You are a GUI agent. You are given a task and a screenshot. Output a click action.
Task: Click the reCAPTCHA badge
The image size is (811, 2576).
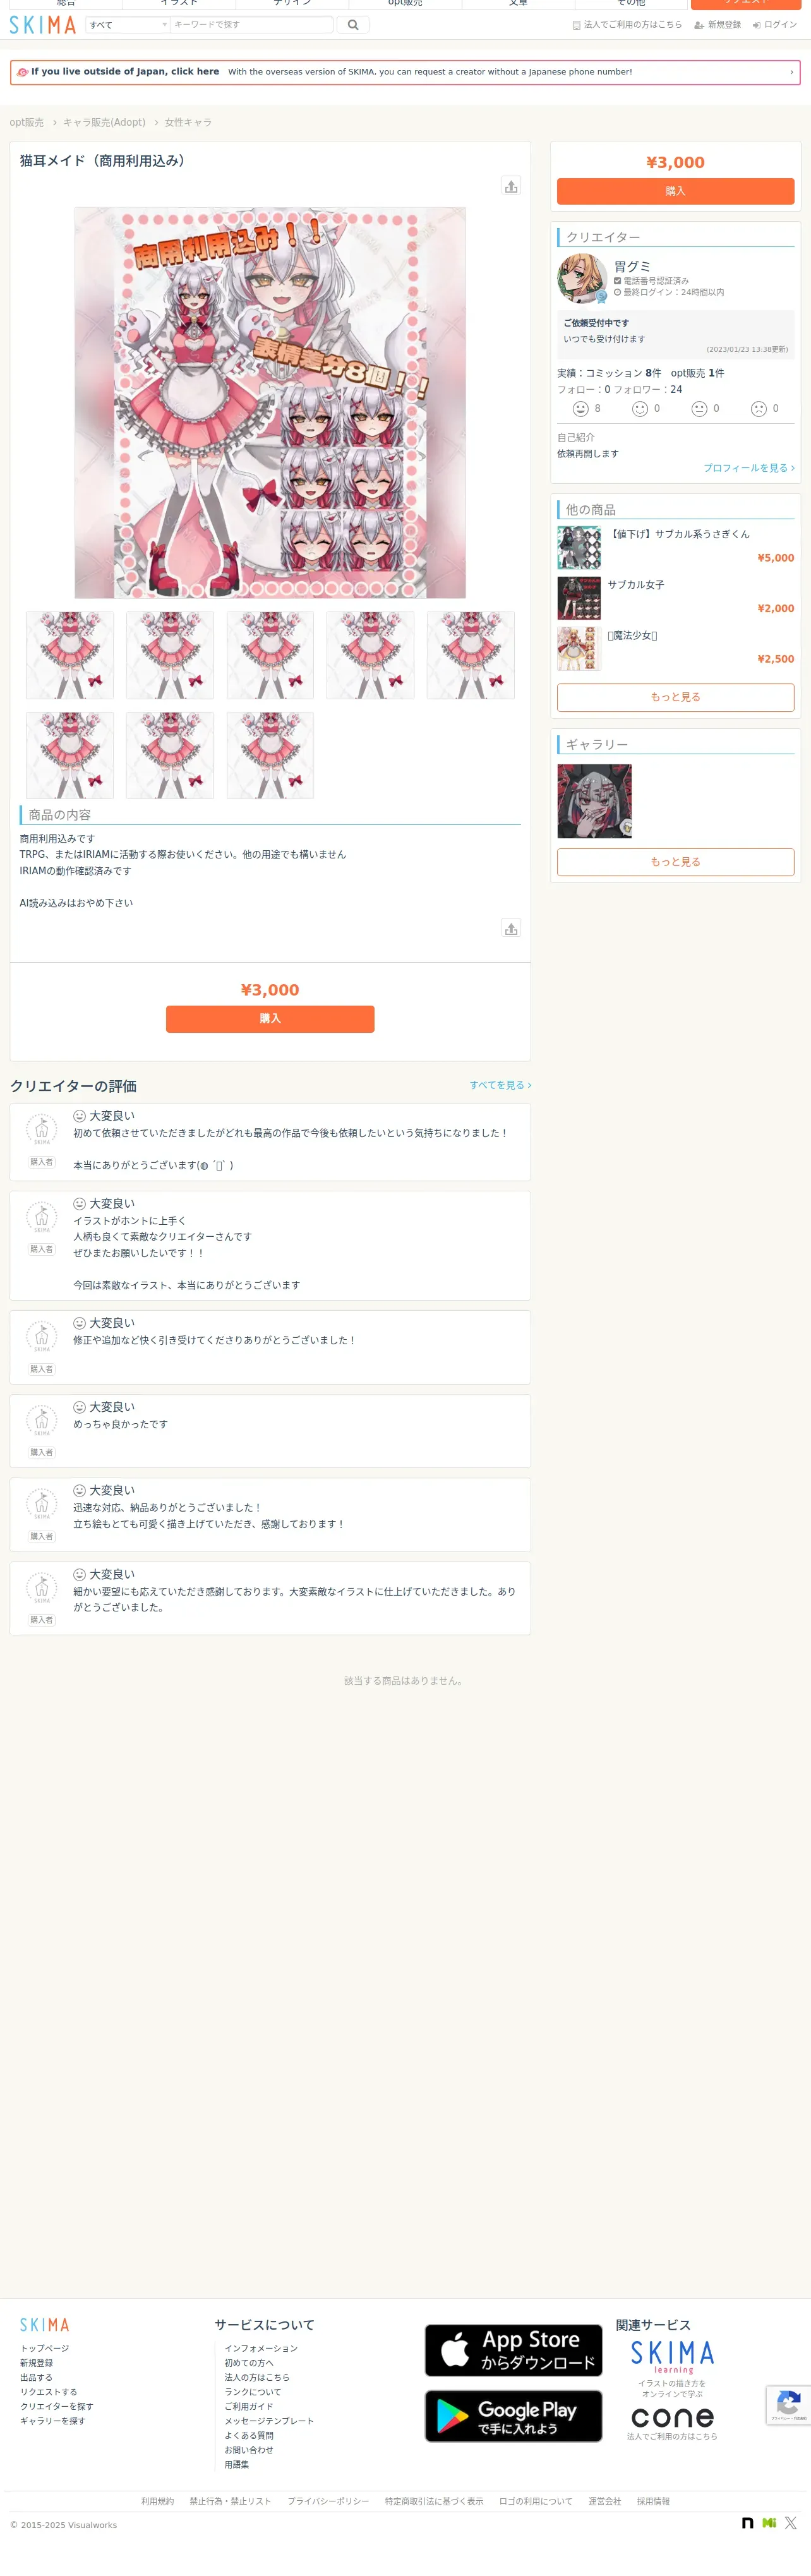pos(788,2405)
